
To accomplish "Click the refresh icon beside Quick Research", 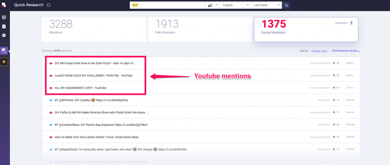I will [x=49, y=5].
